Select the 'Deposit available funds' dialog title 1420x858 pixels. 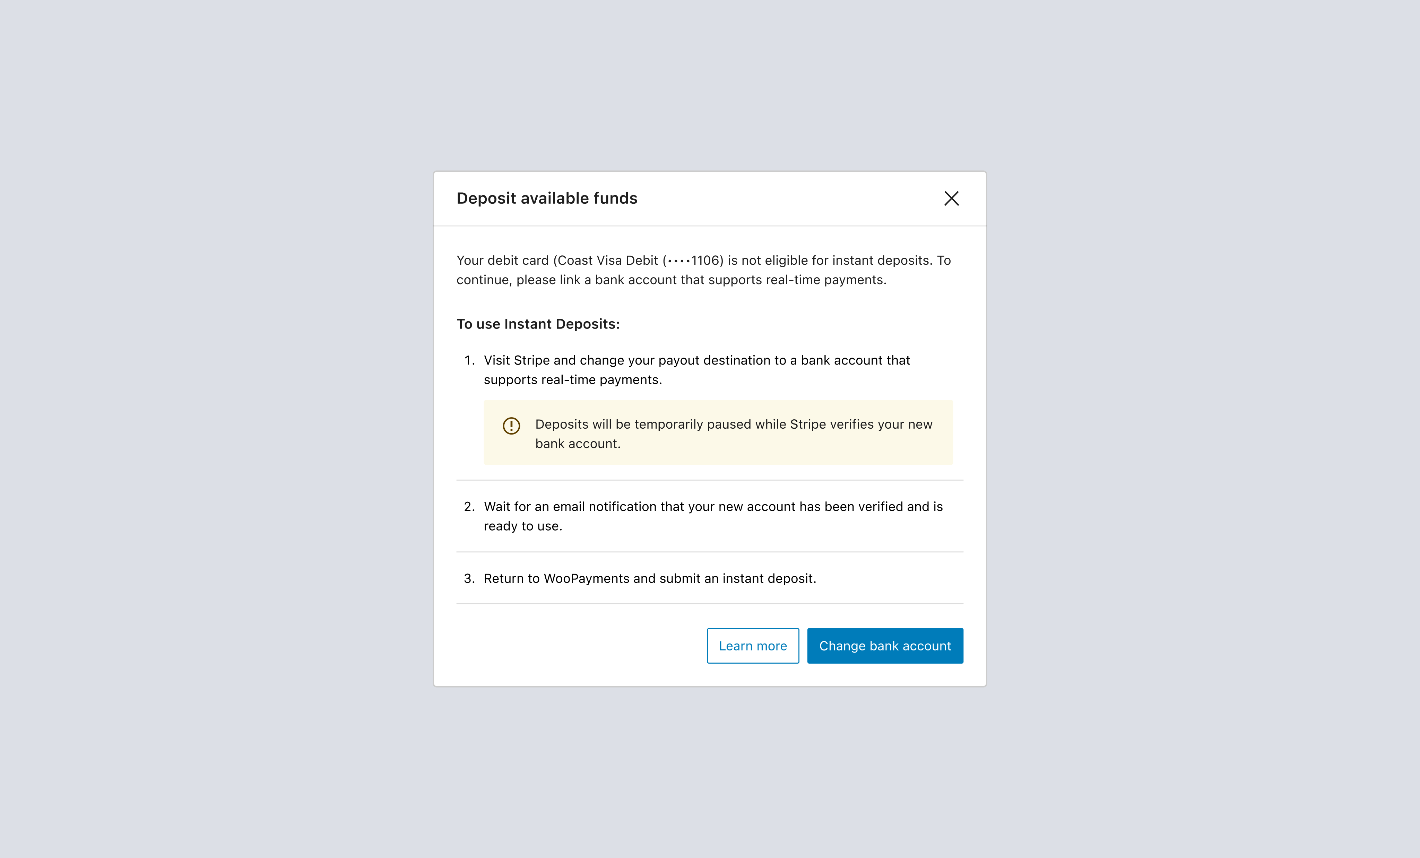click(547, 198)
